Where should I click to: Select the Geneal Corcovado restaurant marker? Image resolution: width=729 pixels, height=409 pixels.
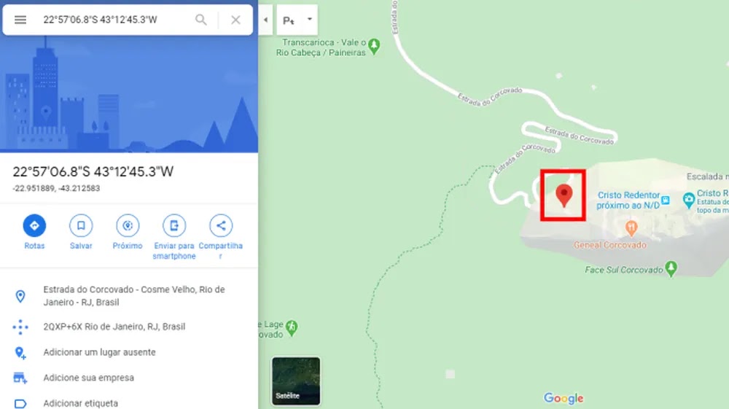631,227
